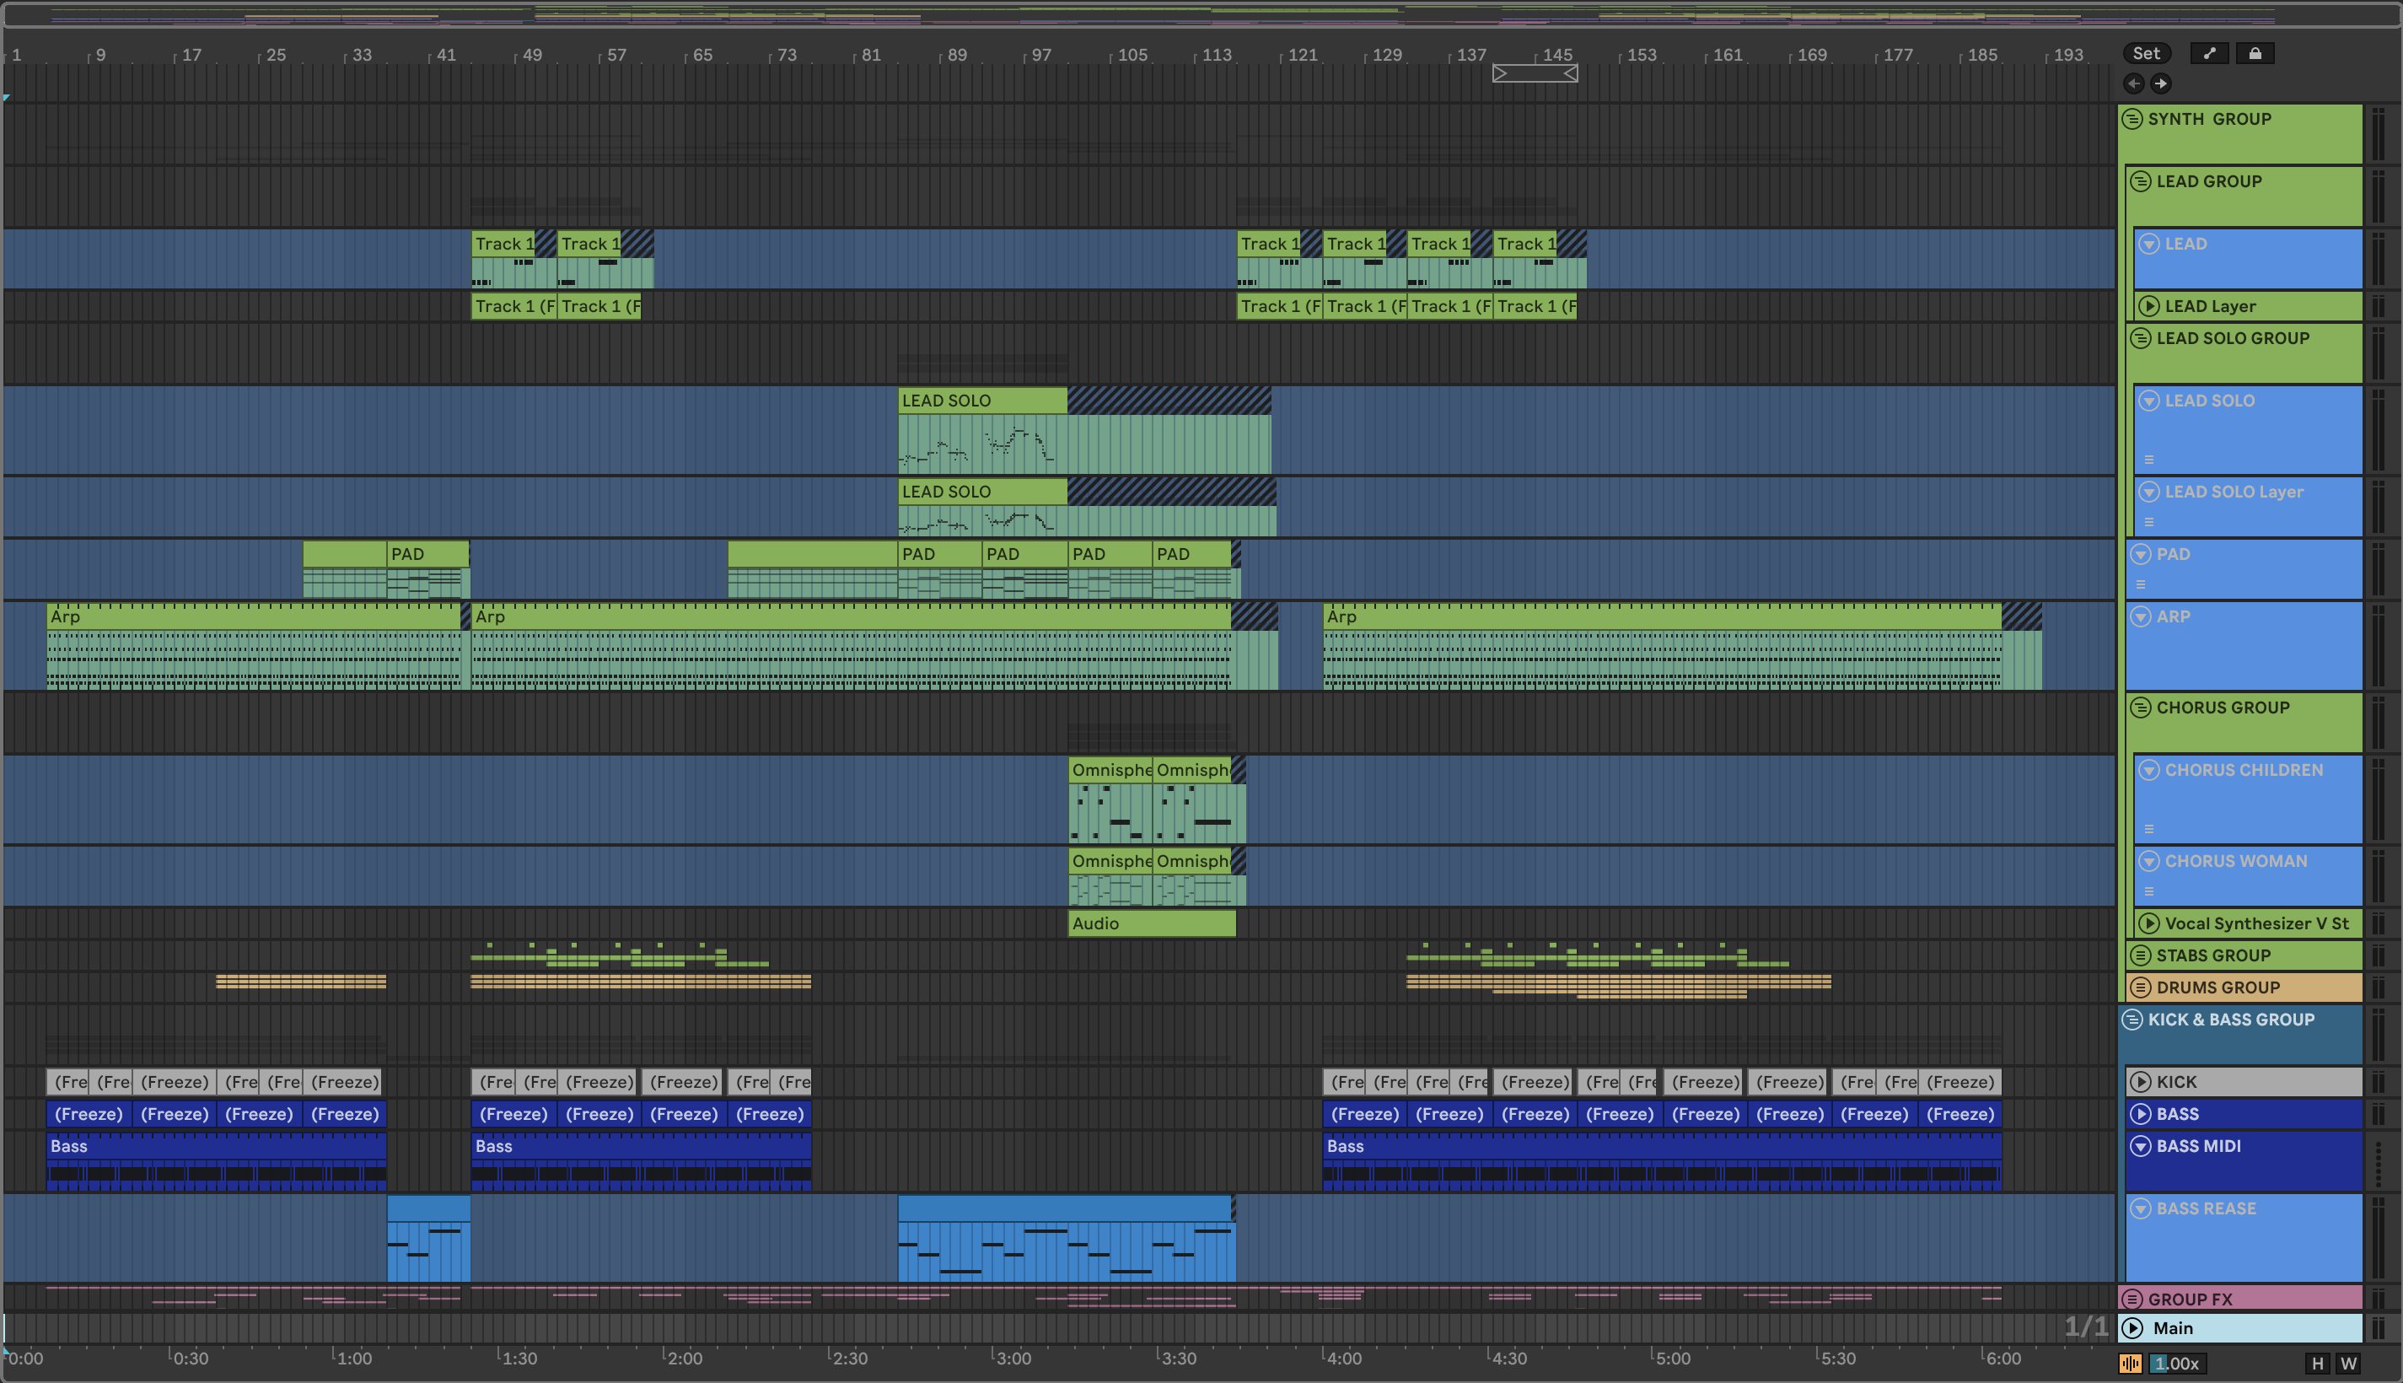Click KICK track play icon
2403x1383 pixels.
pyautogui.click(x=2140, y=1082)
